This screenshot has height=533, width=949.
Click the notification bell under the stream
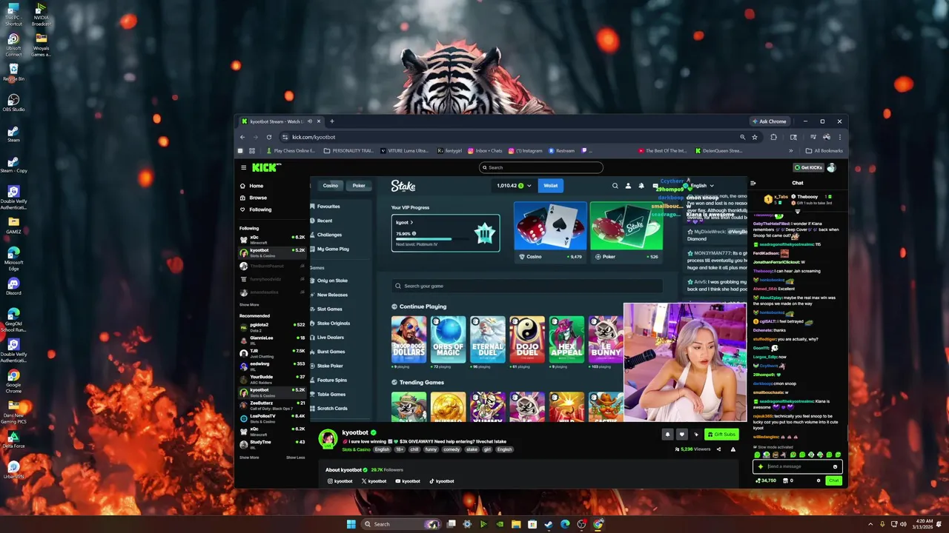pyautogui.click(x=667, y=435)
